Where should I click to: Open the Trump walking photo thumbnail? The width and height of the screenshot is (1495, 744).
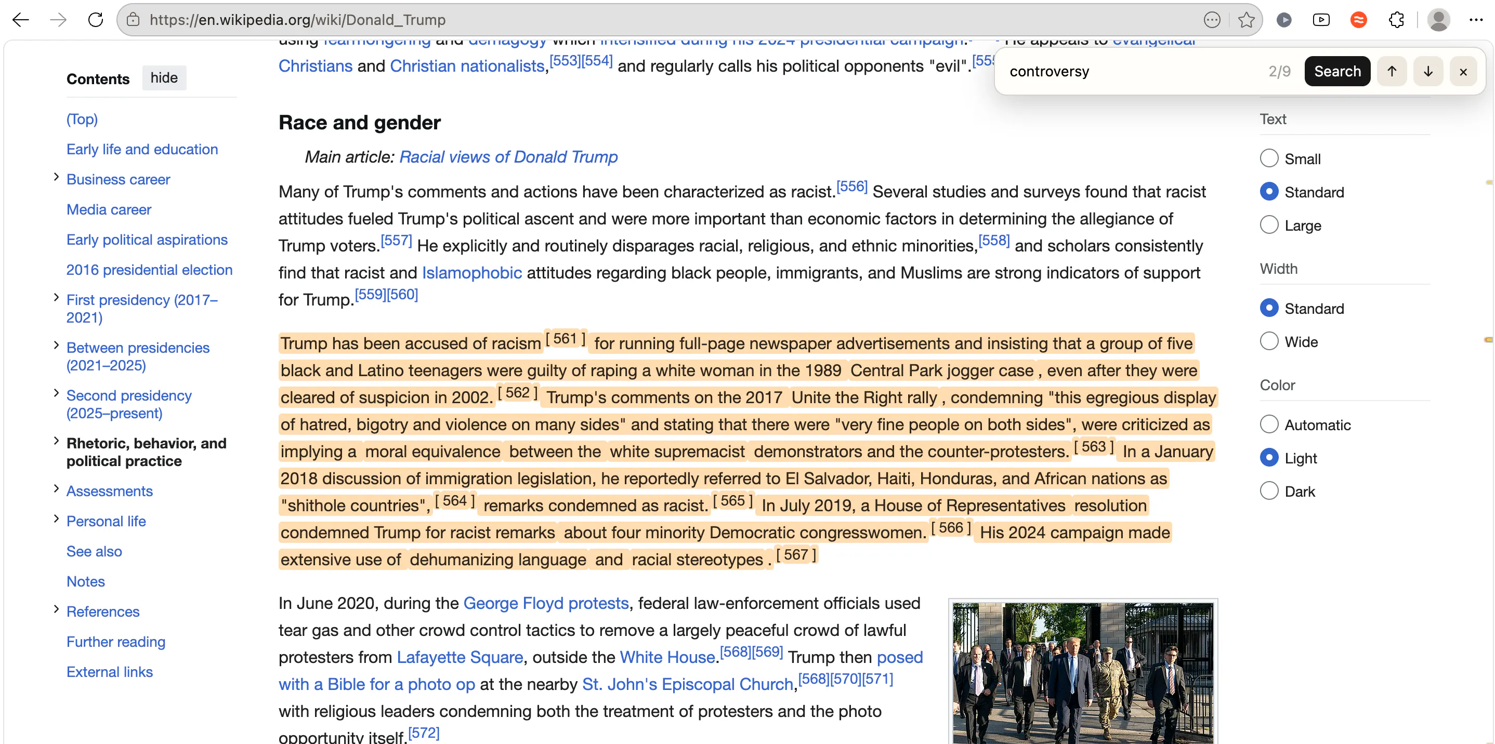click(1083, 673)
